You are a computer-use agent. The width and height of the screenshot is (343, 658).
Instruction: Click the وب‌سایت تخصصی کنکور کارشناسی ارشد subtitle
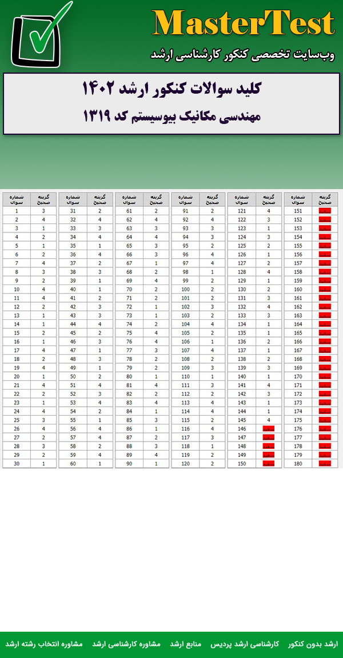(x=242, y=55)
